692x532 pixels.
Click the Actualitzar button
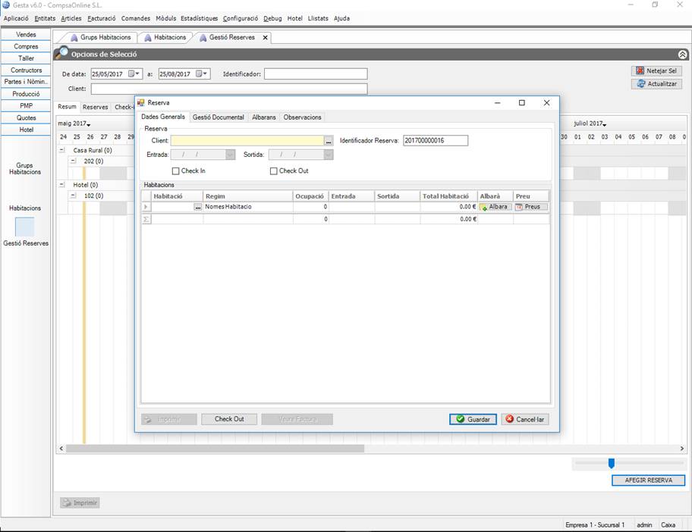pos(656,84)
